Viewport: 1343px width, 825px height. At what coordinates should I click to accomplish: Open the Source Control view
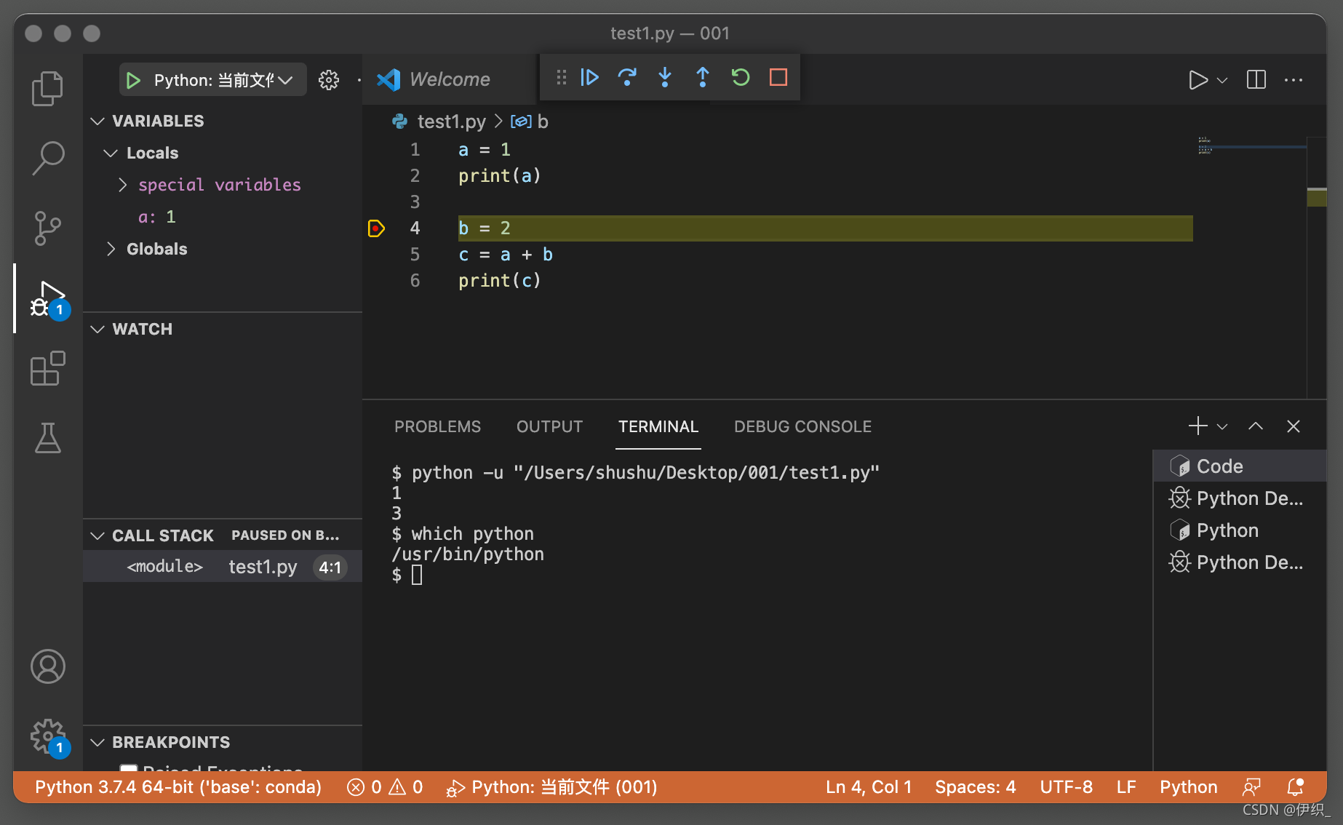point(48,228)
